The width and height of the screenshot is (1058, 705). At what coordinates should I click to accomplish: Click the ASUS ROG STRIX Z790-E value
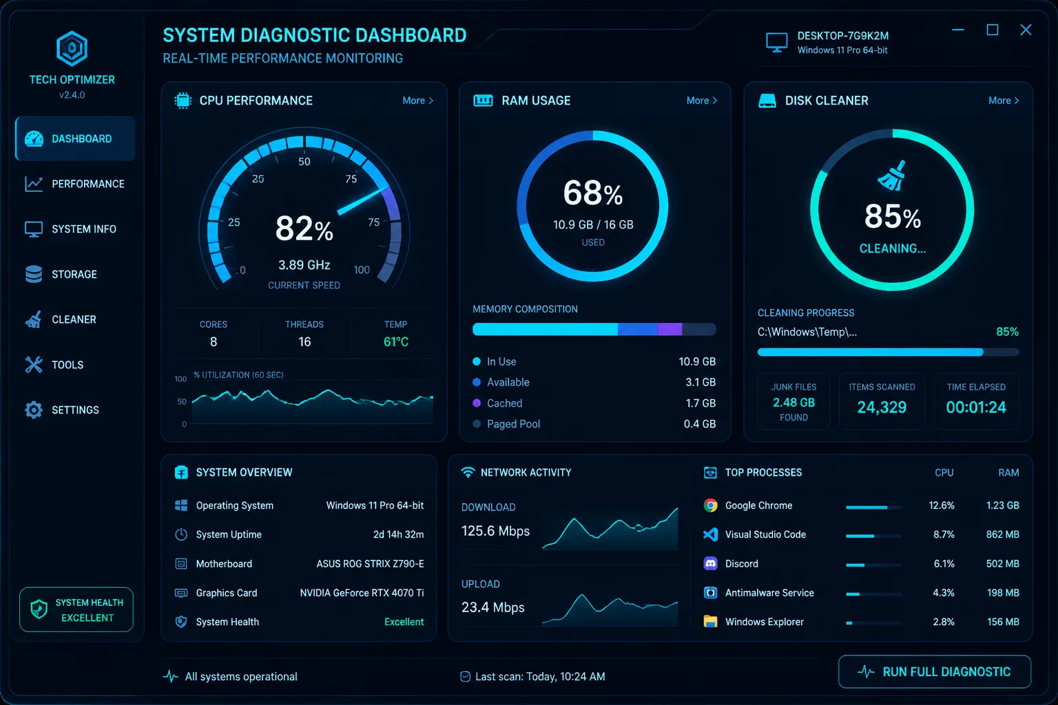(x=370, y=563)
